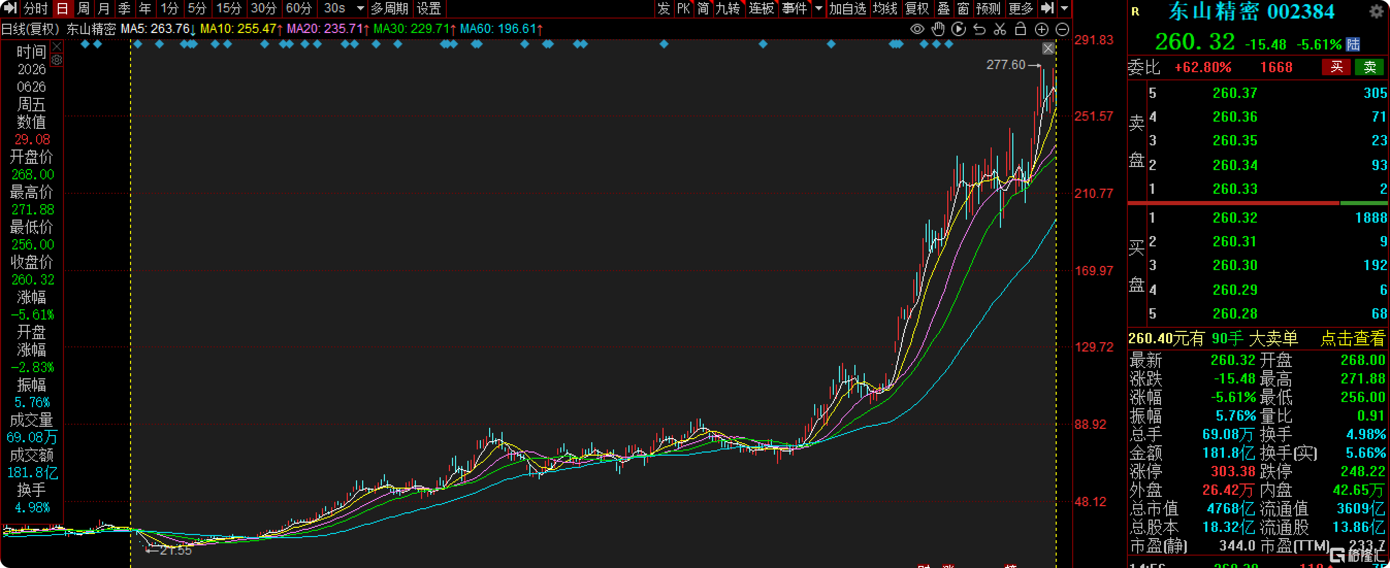Click the 预测 forecast button
The width and height of the screenshot is (1390, 568).
click(x=989, y=8)
